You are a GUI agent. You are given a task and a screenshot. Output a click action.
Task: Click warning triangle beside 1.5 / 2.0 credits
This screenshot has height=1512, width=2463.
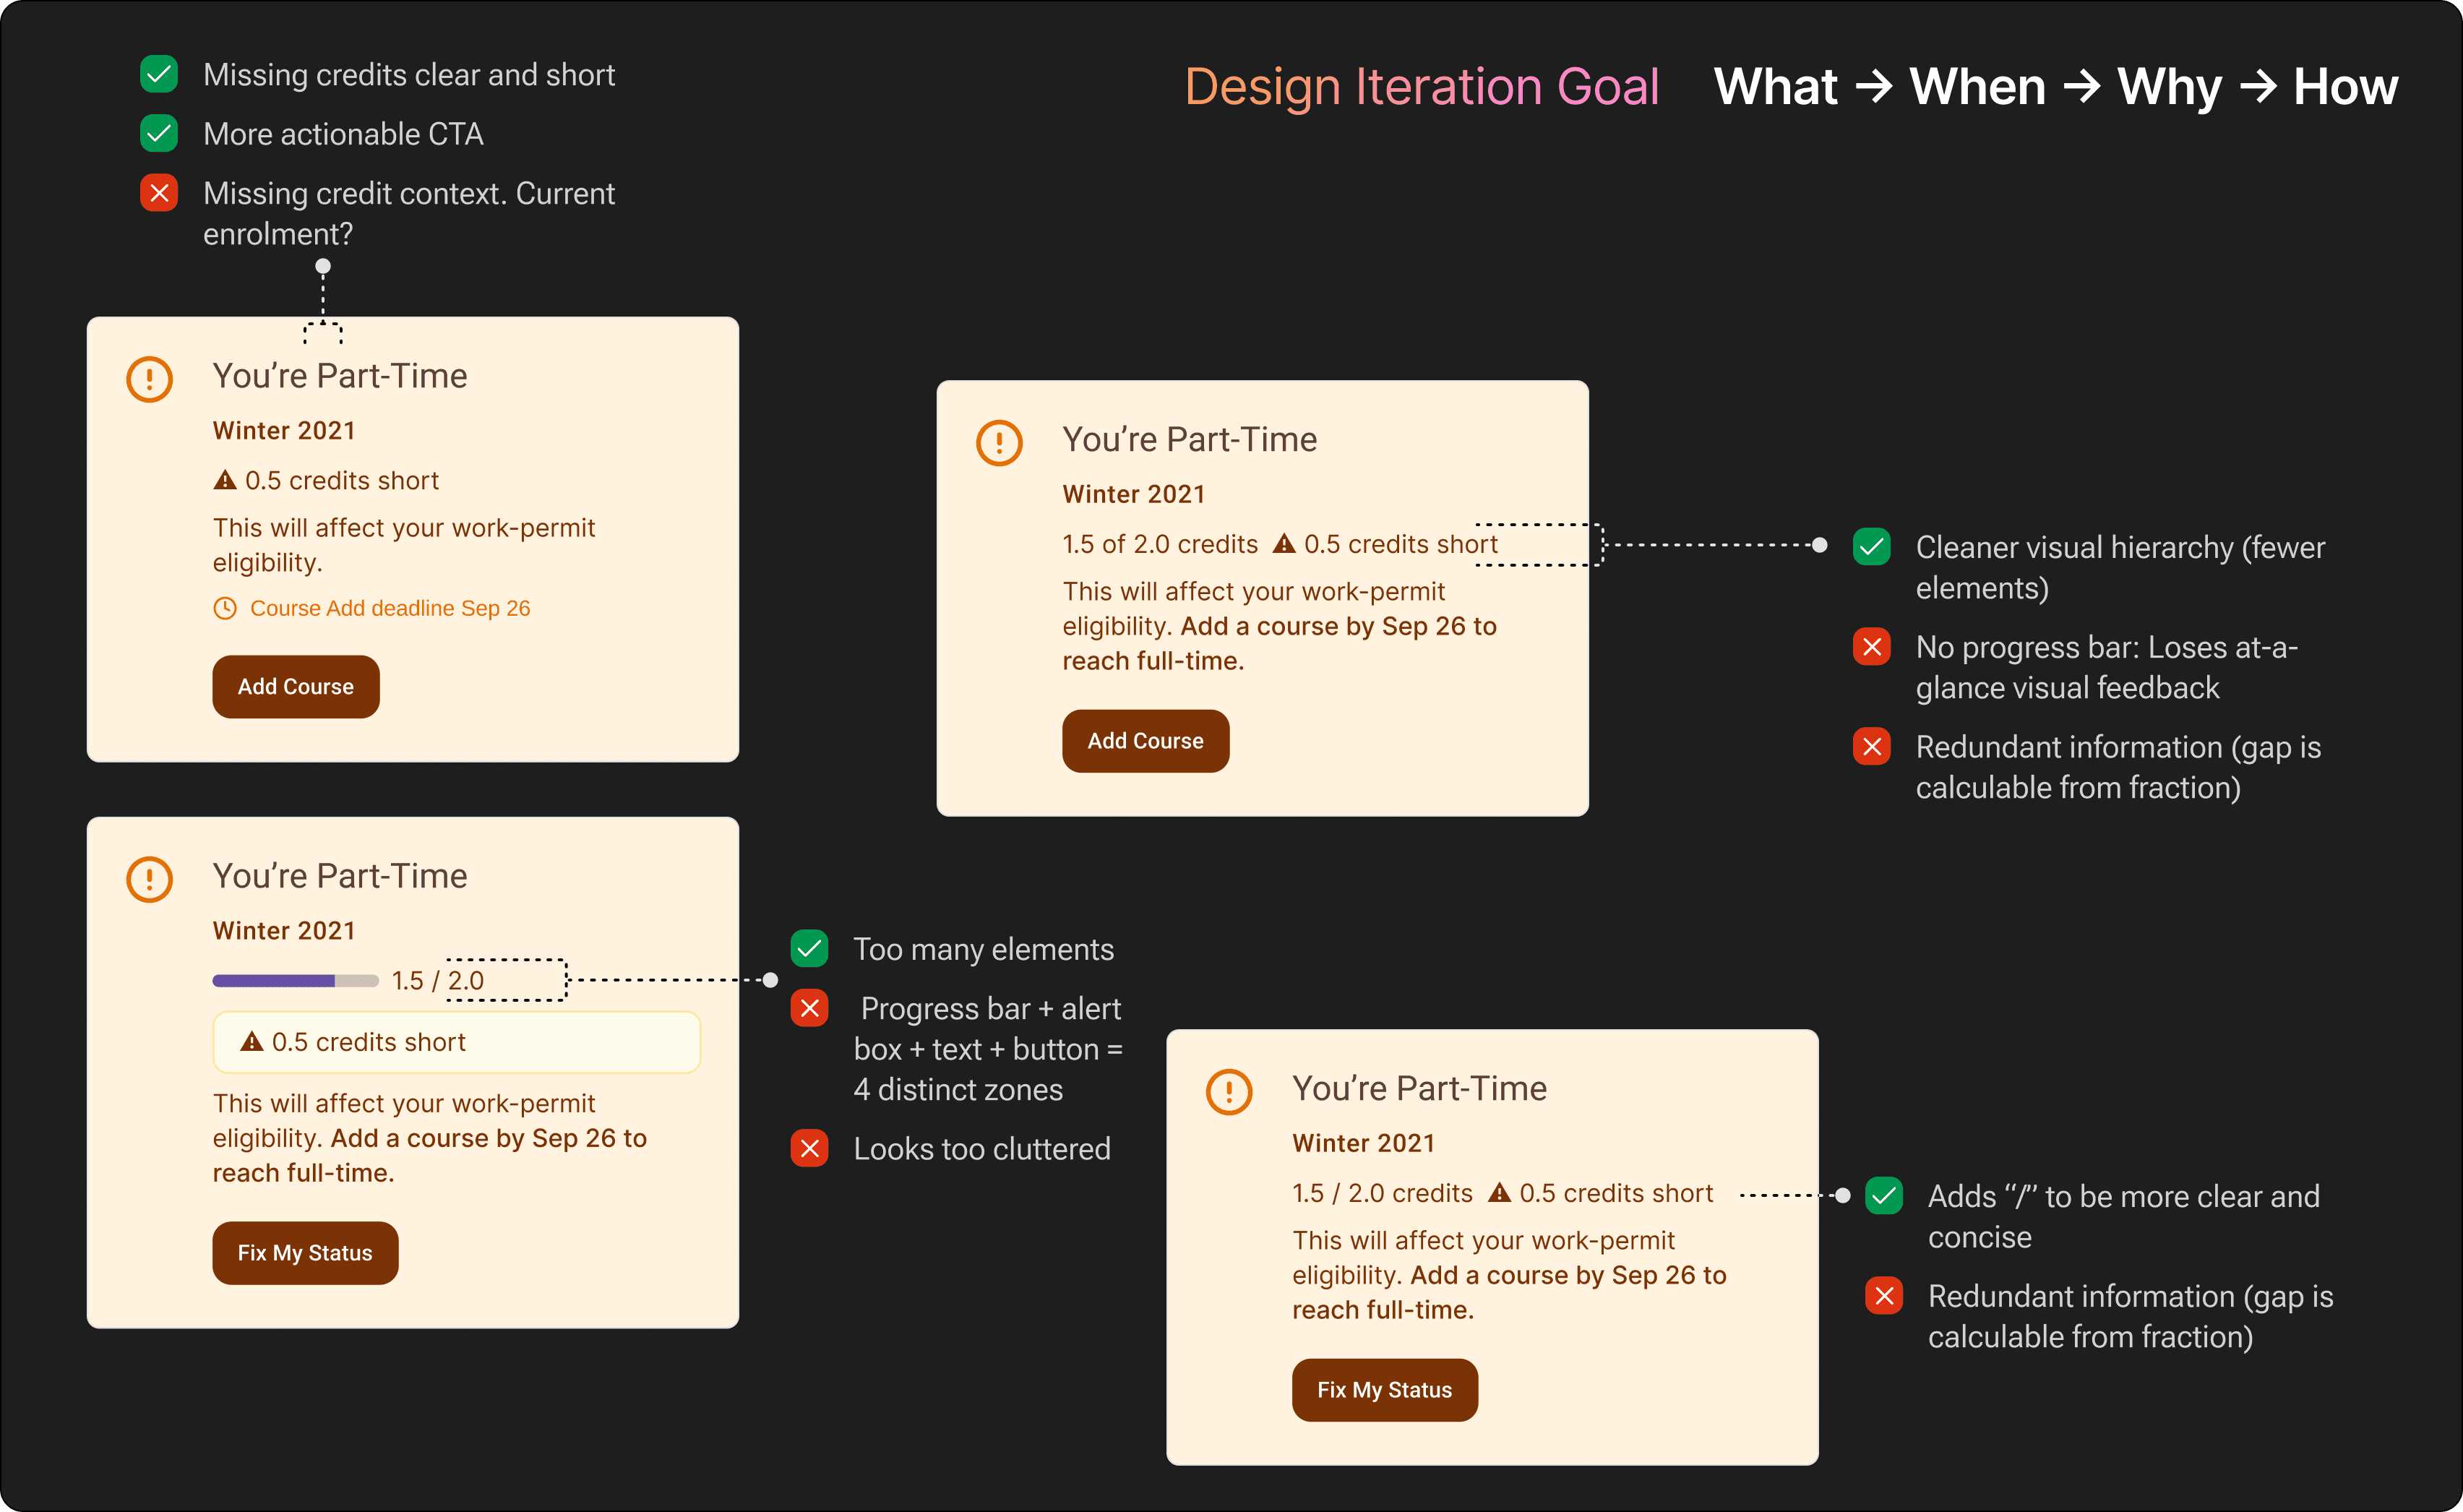[1499, 1193]
